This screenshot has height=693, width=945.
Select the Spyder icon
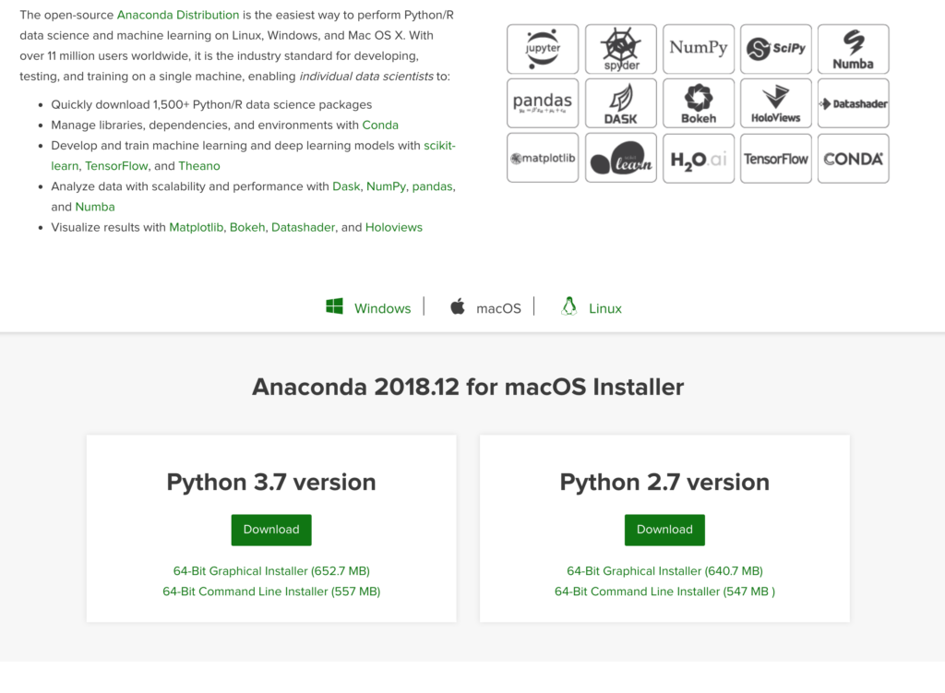pos(620,48)
